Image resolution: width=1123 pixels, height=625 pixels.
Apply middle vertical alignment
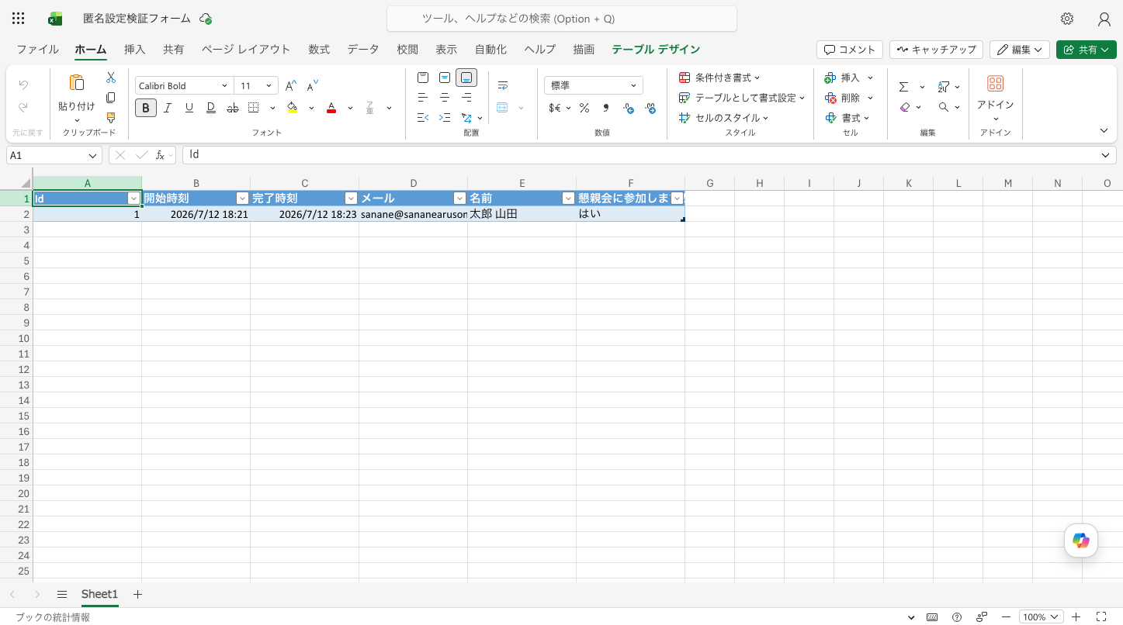445,78
